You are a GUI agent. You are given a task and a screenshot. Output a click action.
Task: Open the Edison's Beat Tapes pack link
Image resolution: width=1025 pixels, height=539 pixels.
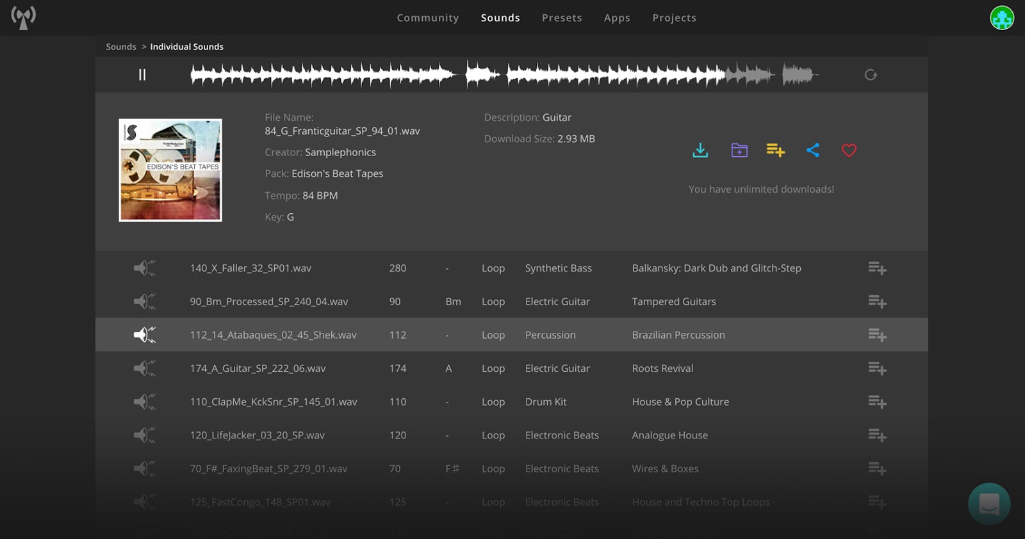point(337,173)
